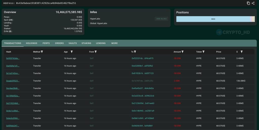This screenshot has width=259, height=130.
Task: Open transaction hash 0x1596452a
Action: [13, 96]
